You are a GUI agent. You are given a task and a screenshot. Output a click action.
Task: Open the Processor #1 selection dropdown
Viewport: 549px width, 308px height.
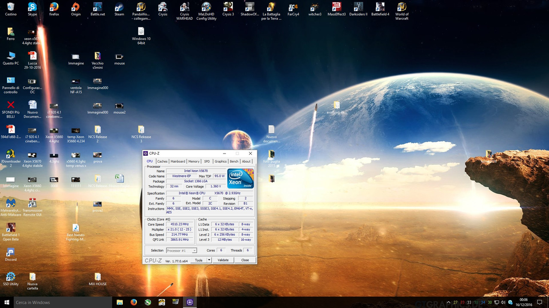point(181,251)
